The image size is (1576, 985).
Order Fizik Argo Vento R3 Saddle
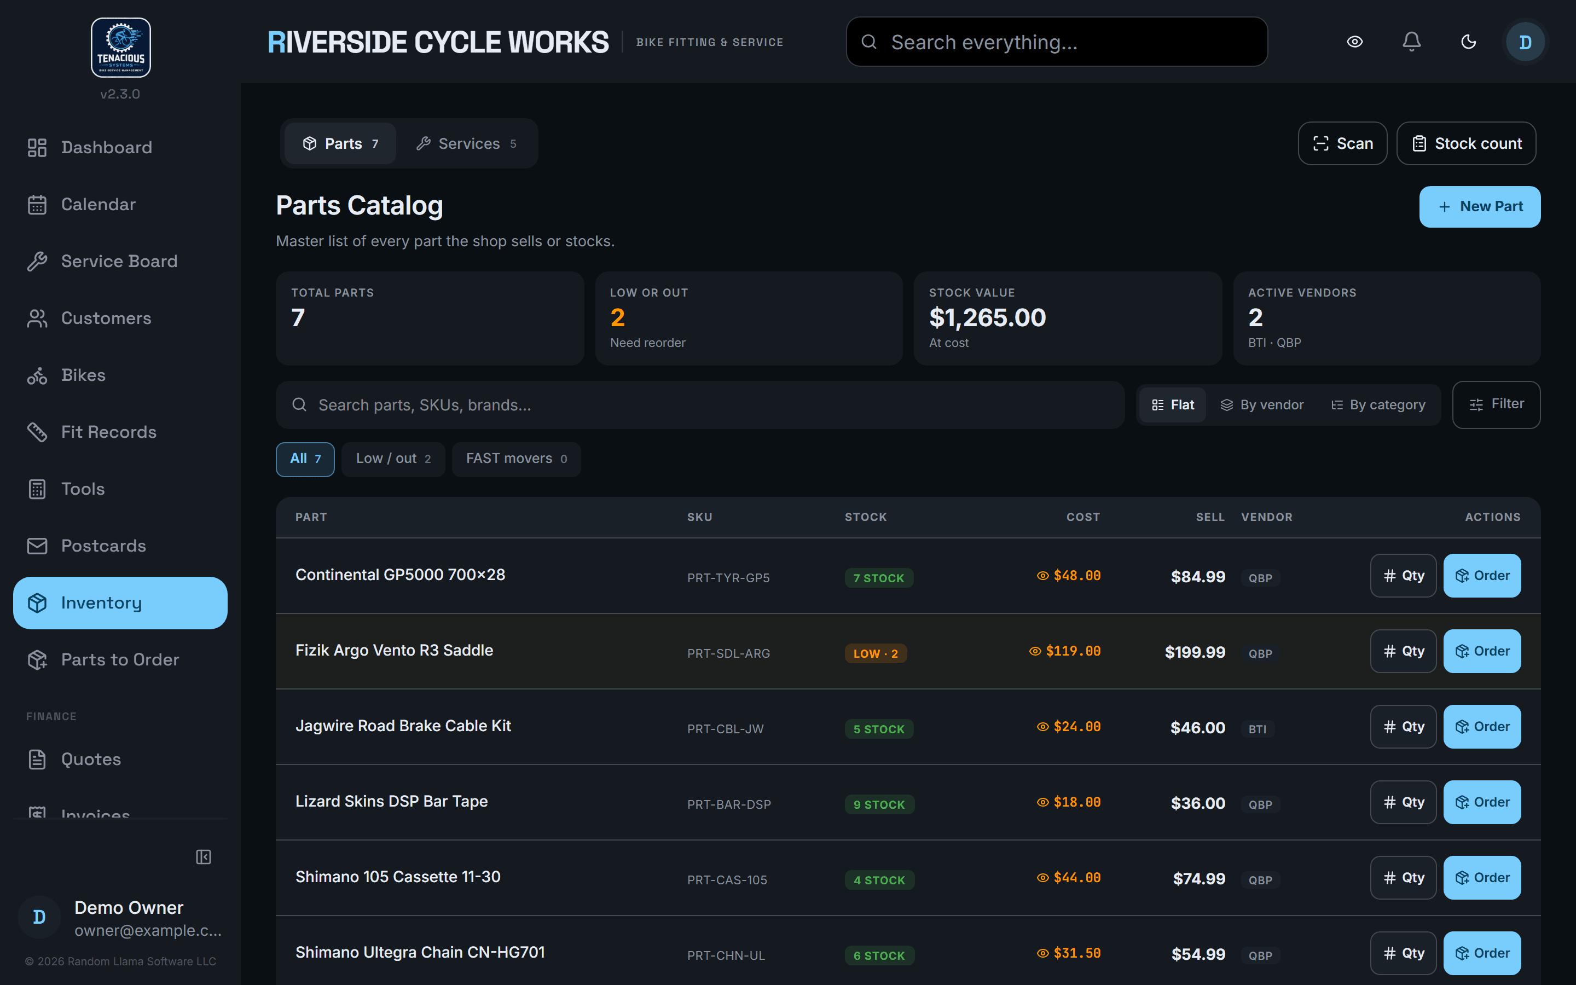pos(1482,651)
